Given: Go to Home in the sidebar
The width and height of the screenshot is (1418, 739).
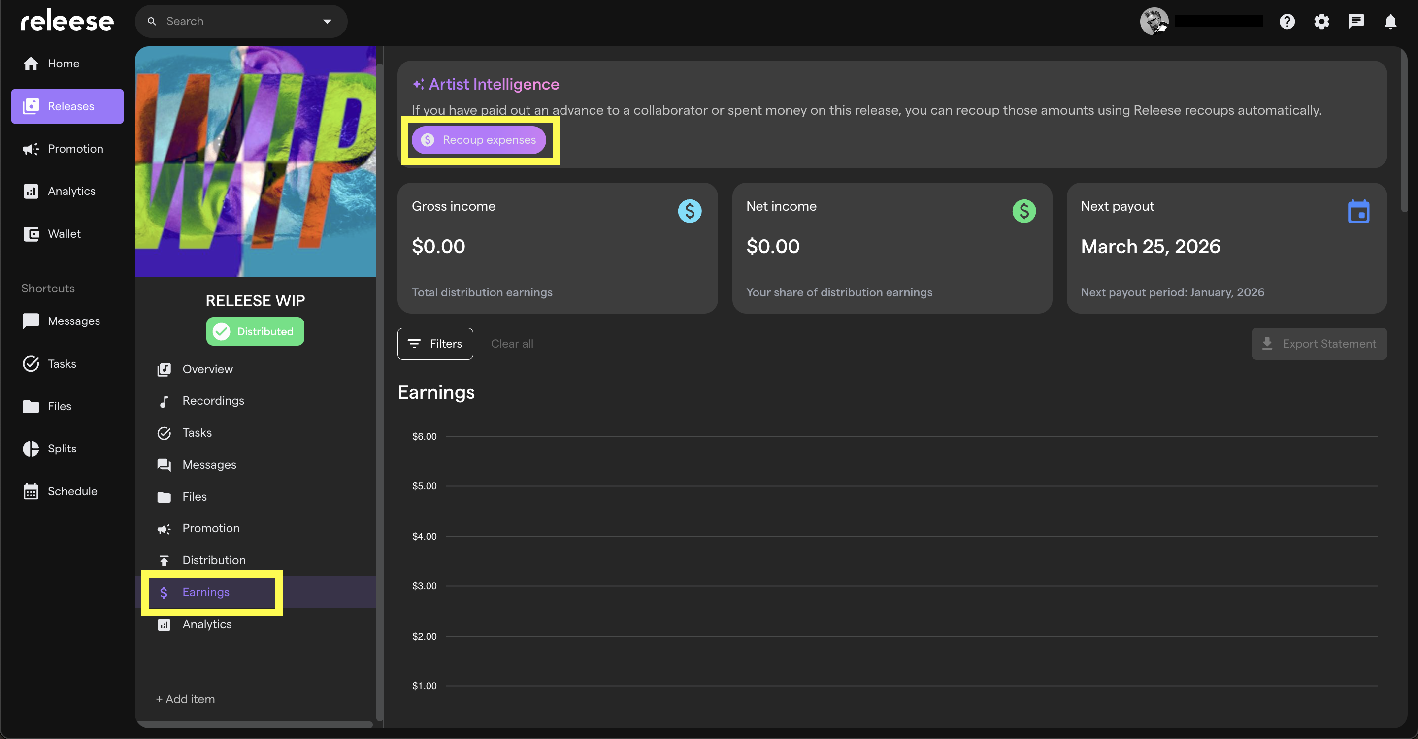Looking at the screenshot, I should point(67,64).
